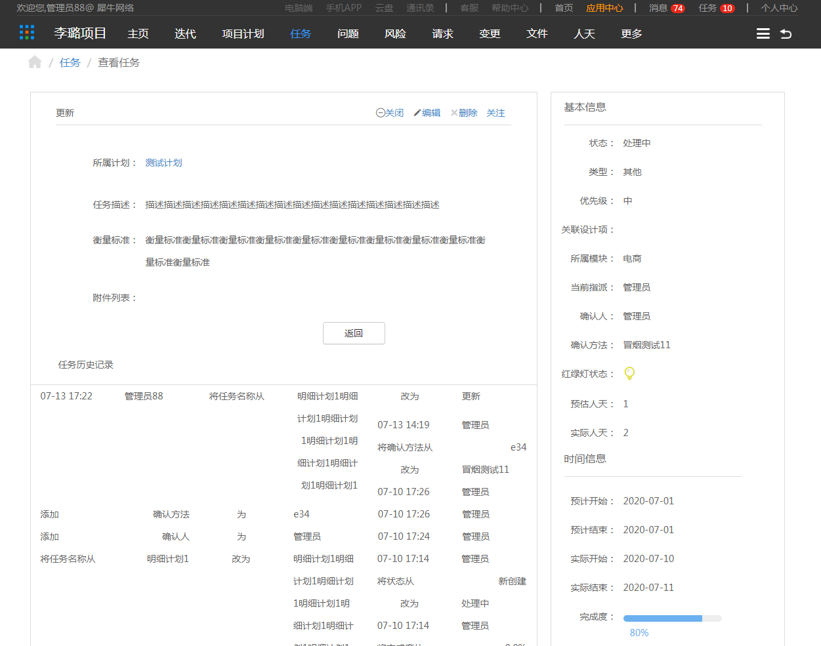
Task: Select the 任务 nav tab
Action: click(x=301, y=33)
